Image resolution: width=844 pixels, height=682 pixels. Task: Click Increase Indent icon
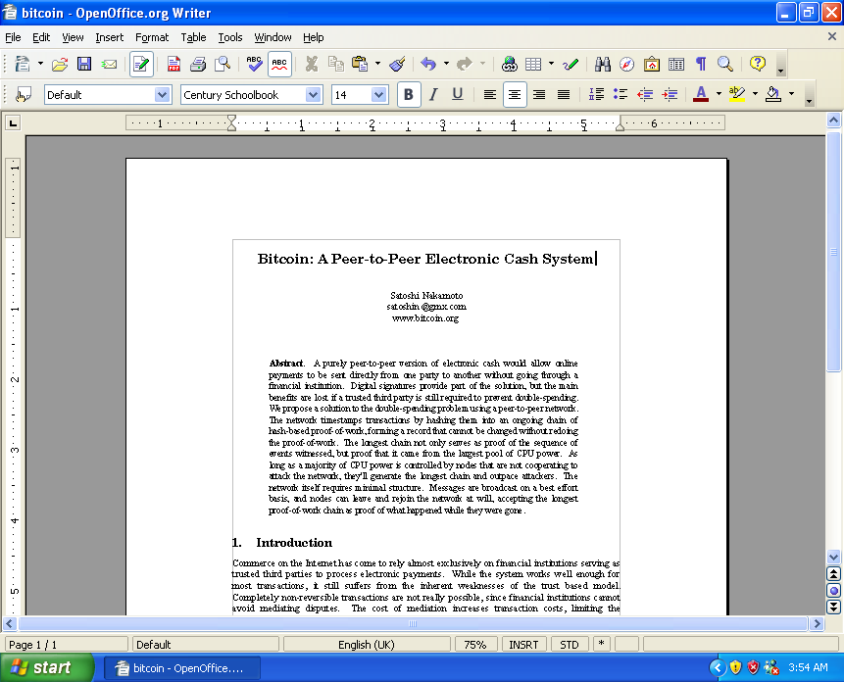point(670,95)
